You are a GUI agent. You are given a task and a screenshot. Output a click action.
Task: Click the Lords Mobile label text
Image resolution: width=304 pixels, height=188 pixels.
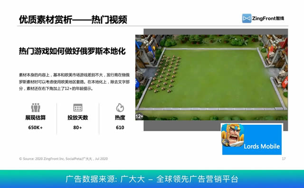262,146
